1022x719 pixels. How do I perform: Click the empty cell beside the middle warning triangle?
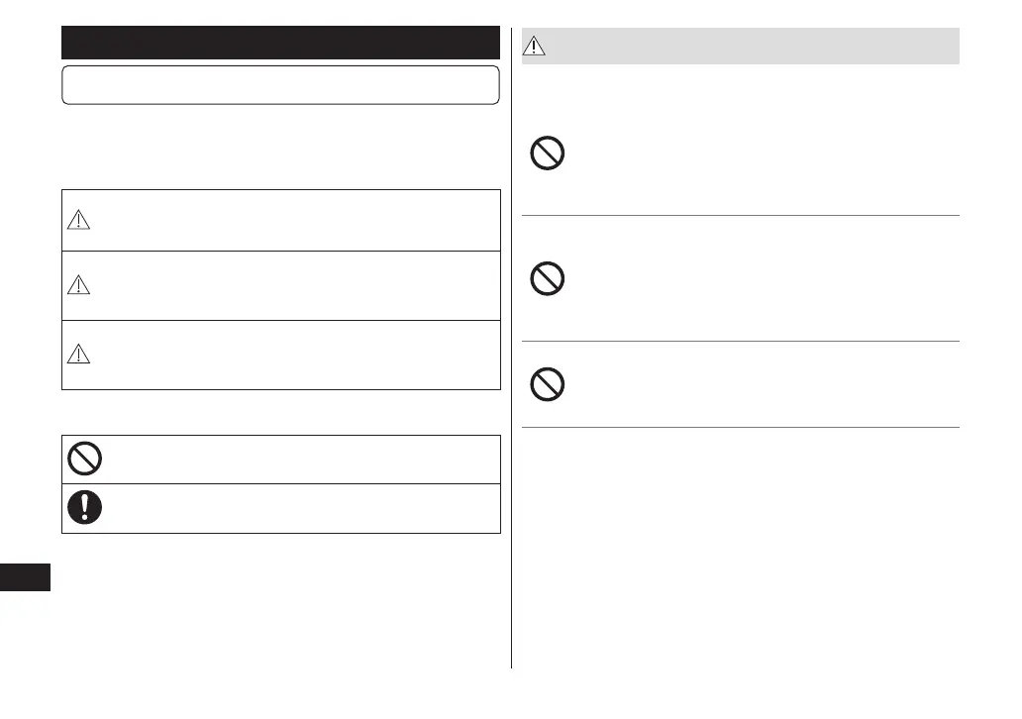click(x=297, y=285)
